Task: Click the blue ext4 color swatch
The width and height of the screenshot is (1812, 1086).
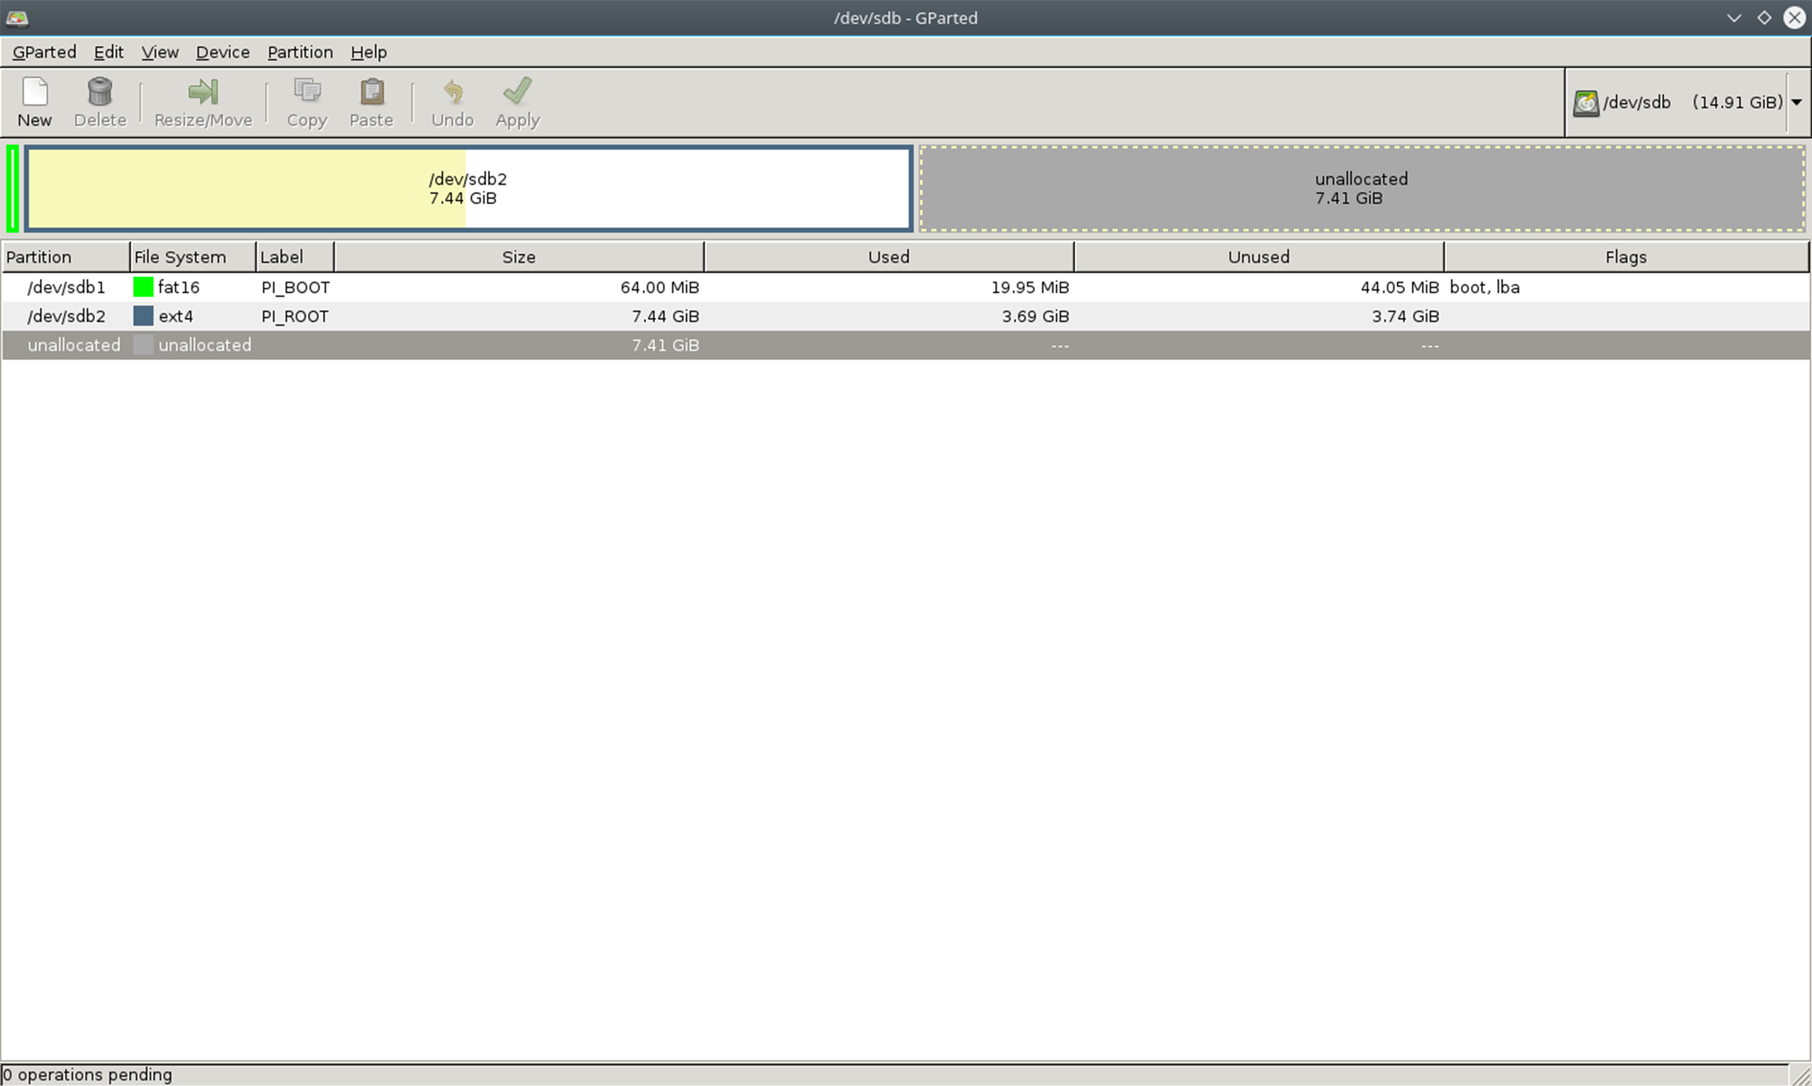Action: (x=143, y=316)
